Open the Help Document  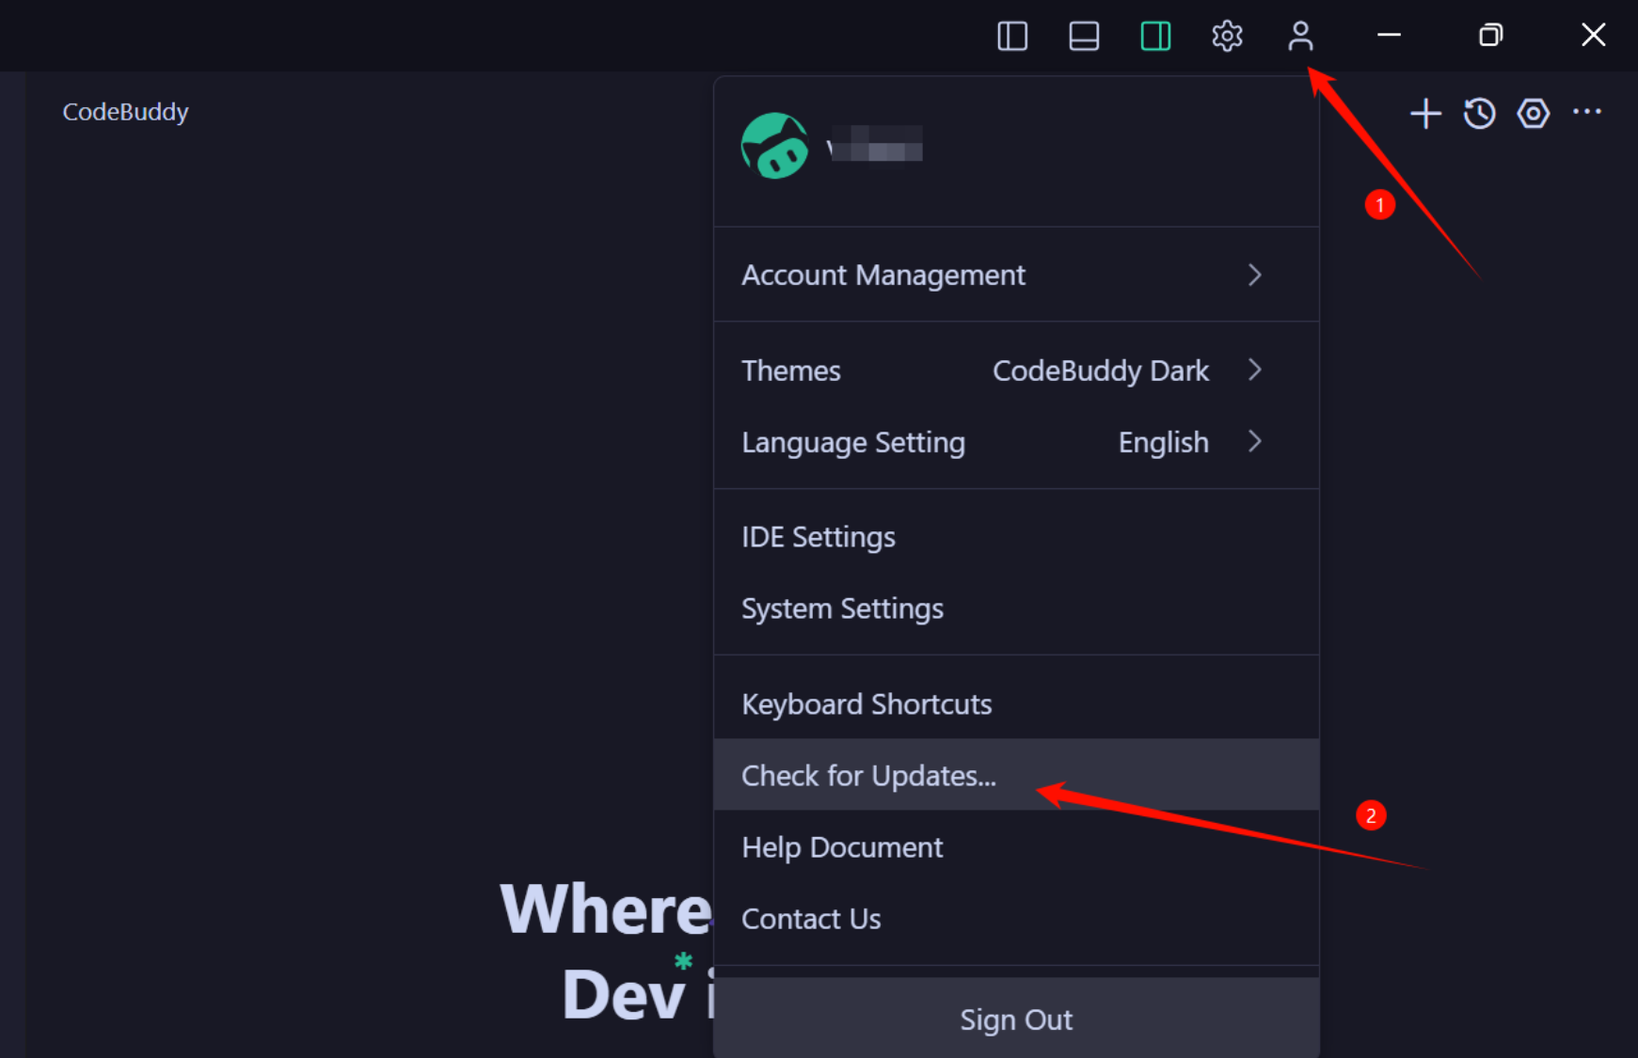[841, 847]
